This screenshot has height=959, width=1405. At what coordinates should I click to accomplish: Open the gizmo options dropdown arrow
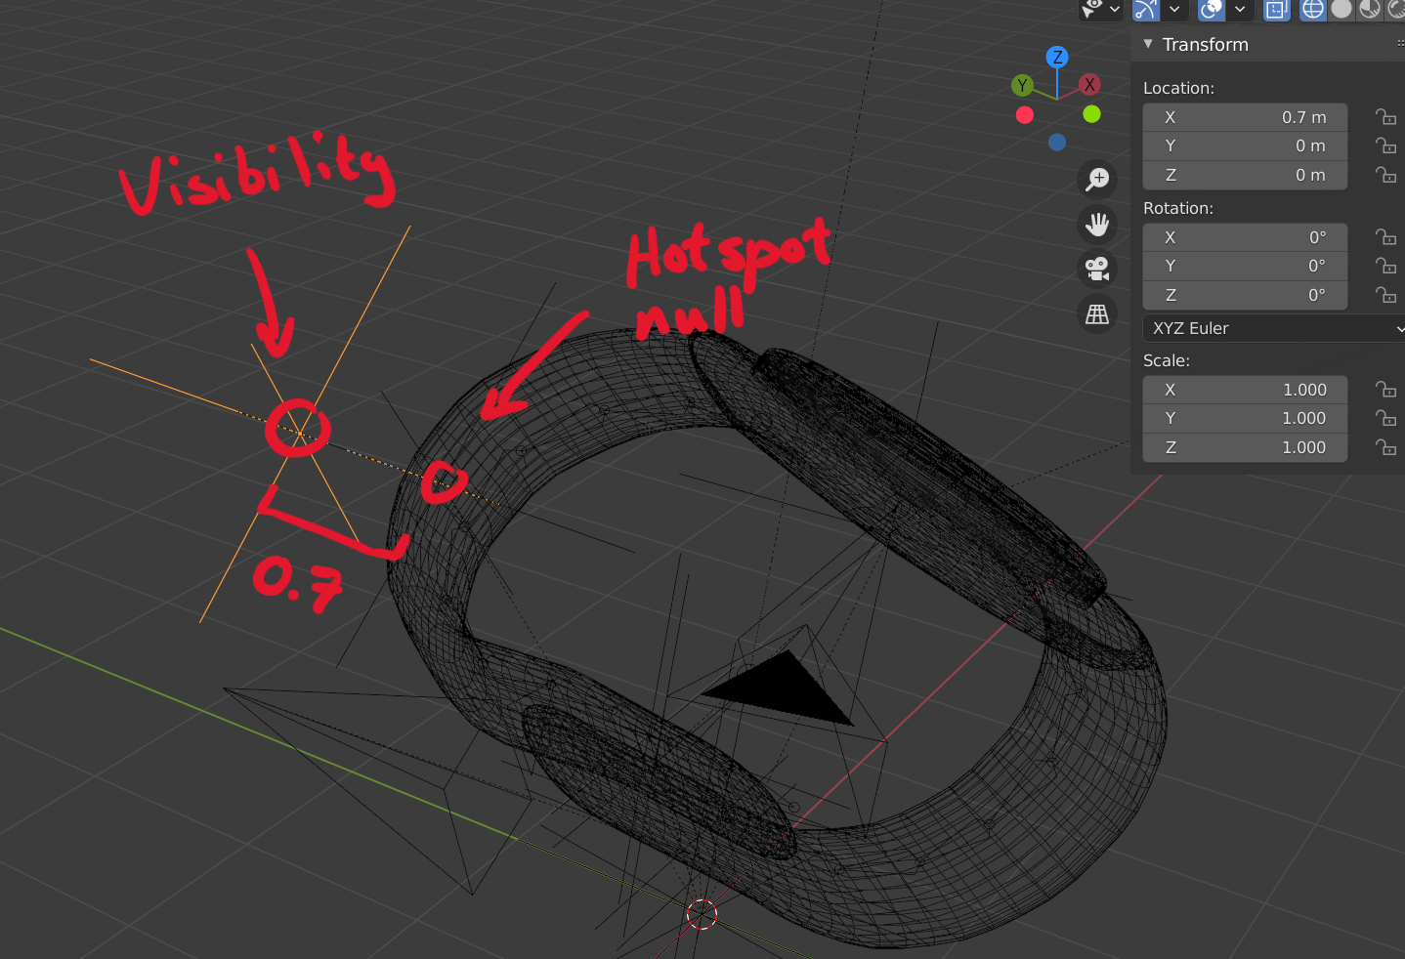[x=1174, y=9]
